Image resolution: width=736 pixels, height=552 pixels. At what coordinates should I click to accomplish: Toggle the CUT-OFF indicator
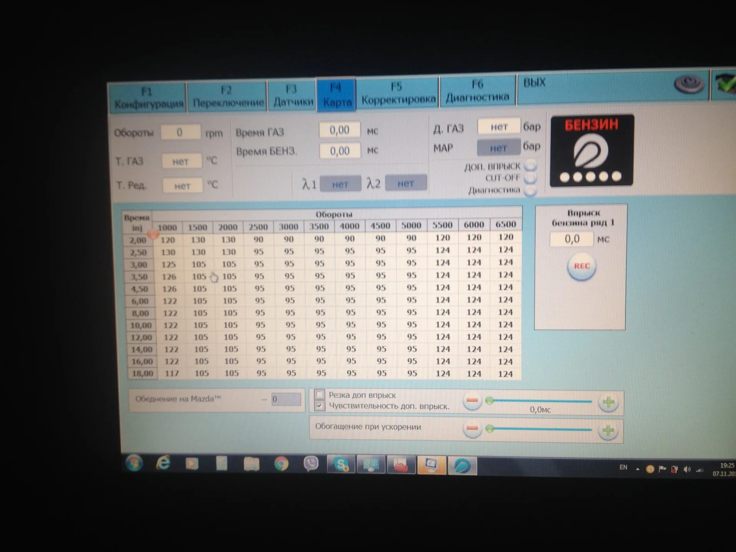[531, 178]
